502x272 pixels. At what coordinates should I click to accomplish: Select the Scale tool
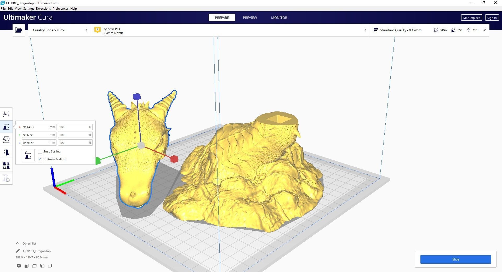click(6, 127)
